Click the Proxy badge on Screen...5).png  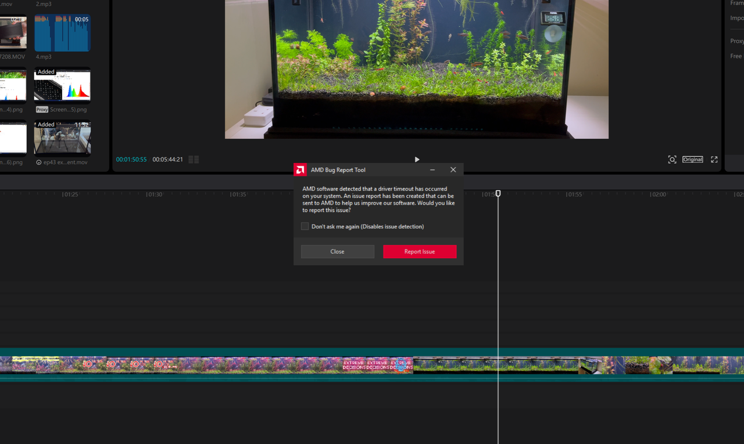(x=42, y=109)
